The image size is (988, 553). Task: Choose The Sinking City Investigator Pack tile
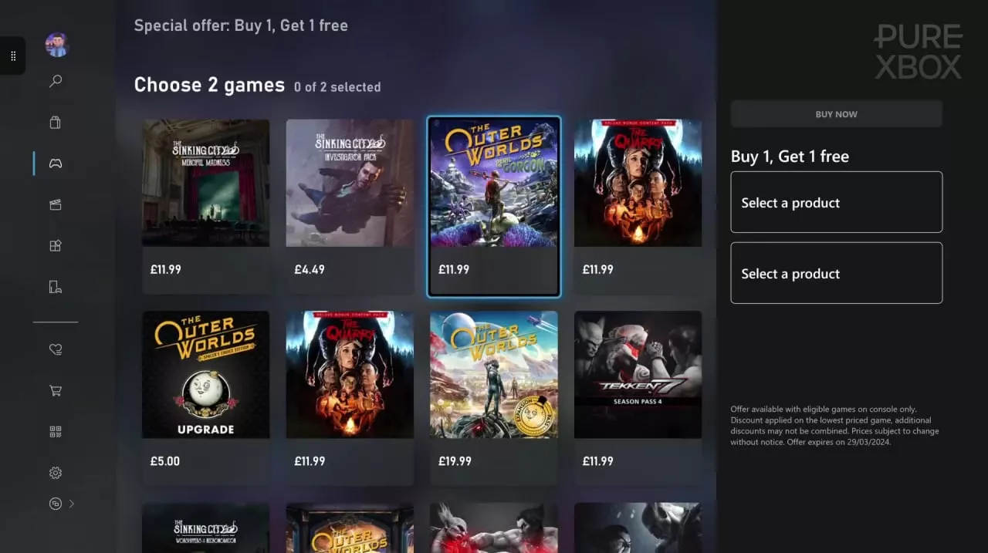pyautogui.click(x=350, y=206)
